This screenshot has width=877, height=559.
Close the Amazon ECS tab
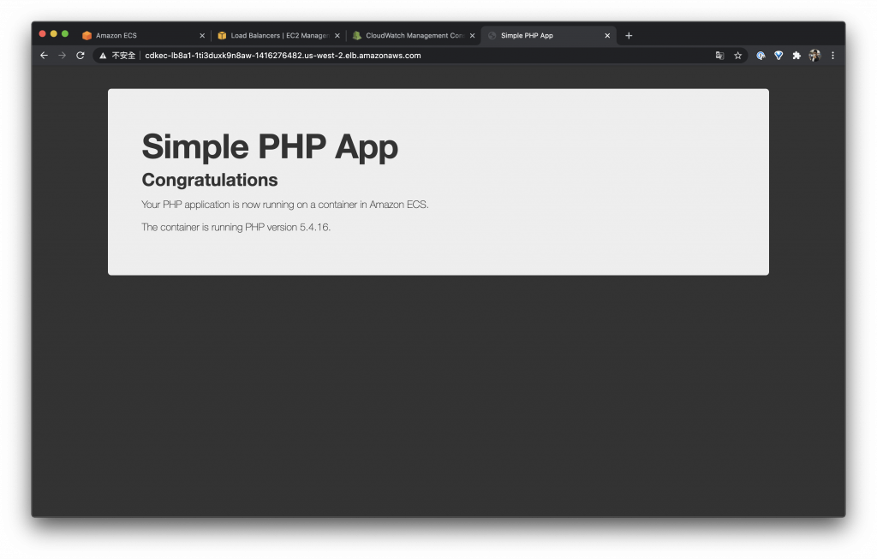(202, 35)
